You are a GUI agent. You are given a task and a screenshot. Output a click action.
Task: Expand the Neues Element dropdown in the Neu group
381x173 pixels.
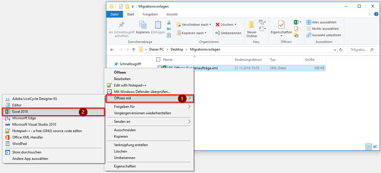(265, 22)
